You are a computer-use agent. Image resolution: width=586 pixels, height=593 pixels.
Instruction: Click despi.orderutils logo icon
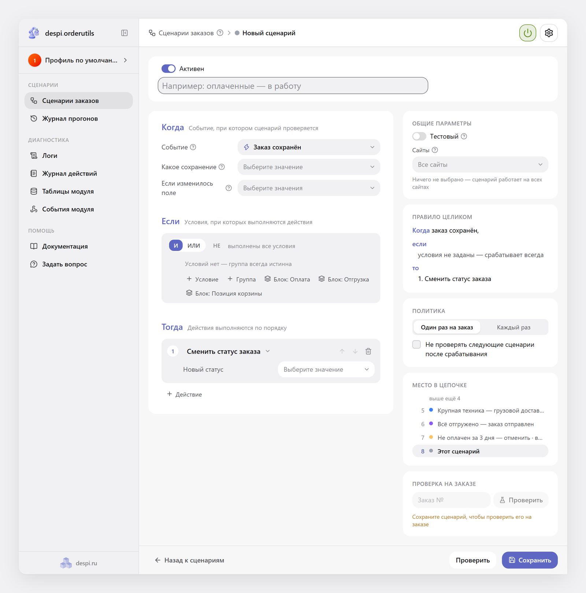[34, 33]
